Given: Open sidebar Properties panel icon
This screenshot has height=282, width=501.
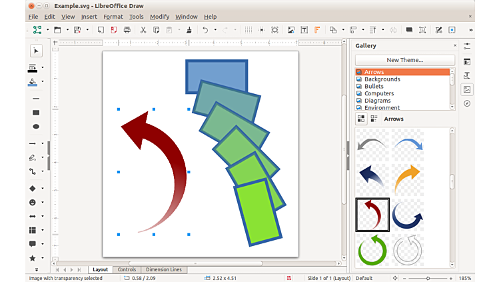Looking at the screenshot, I should [467, 61].
